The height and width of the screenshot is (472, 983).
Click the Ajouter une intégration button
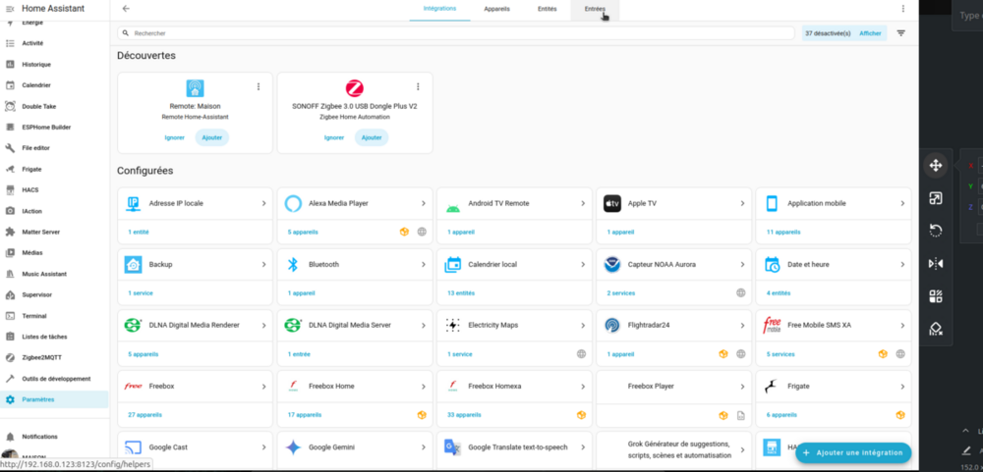tap(853, 452)
